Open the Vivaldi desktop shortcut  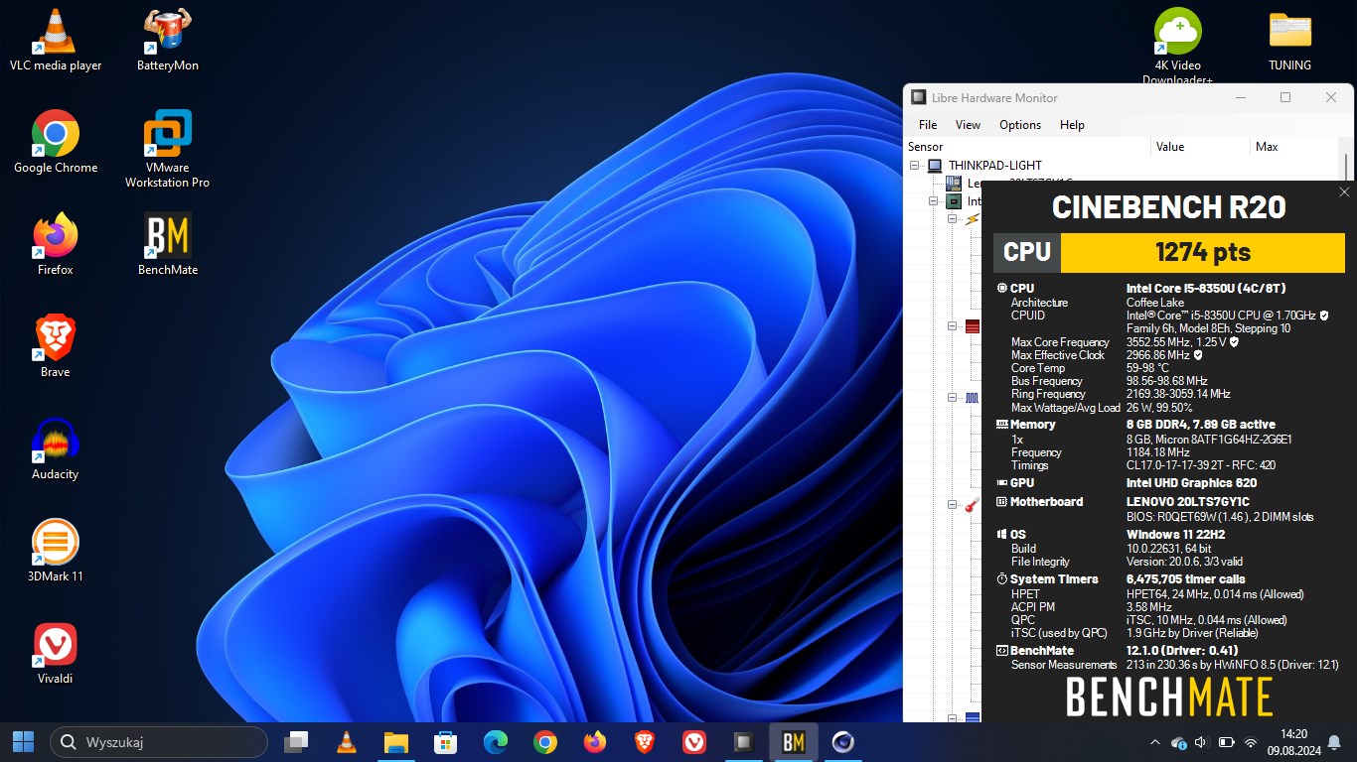click(x=56, y=653)
